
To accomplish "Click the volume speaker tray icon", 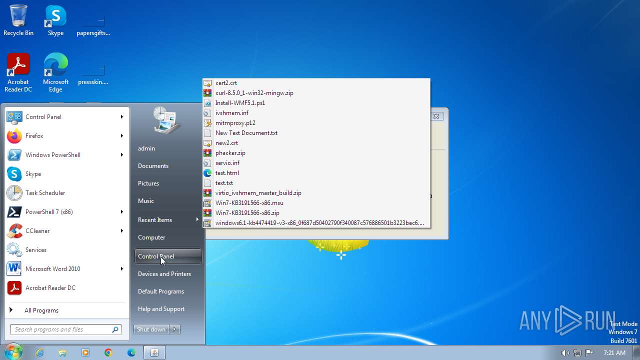I will 565,353.
